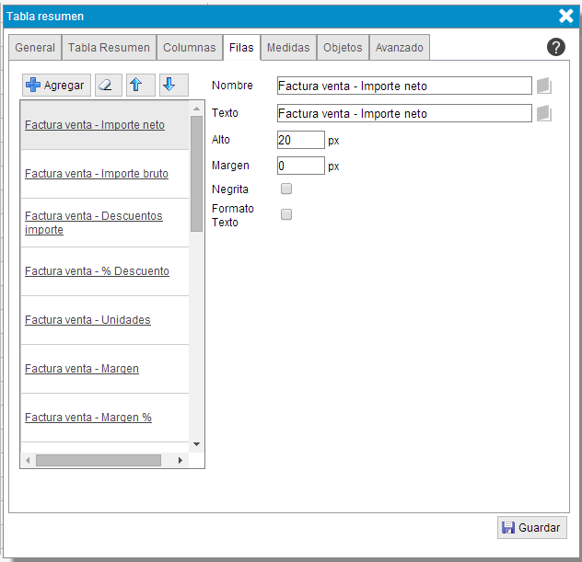Click Agregar to add a row
This screenshot has width=582, height=562.
55,85
